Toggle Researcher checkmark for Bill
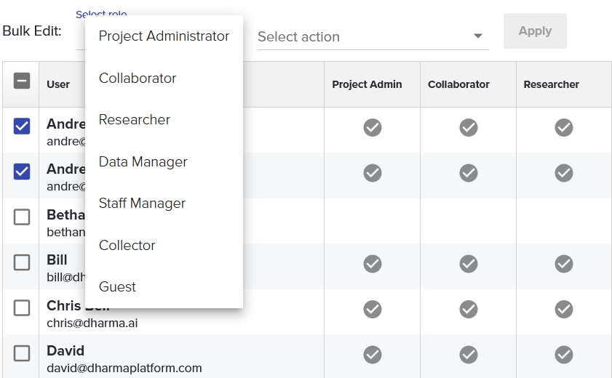Image resolution: width=612 pixels, height=378 pixels. pos(564,263)
